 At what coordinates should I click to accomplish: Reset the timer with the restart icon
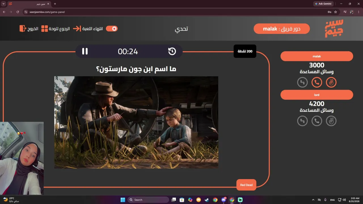pyautogui.click(x=172, y=51)
